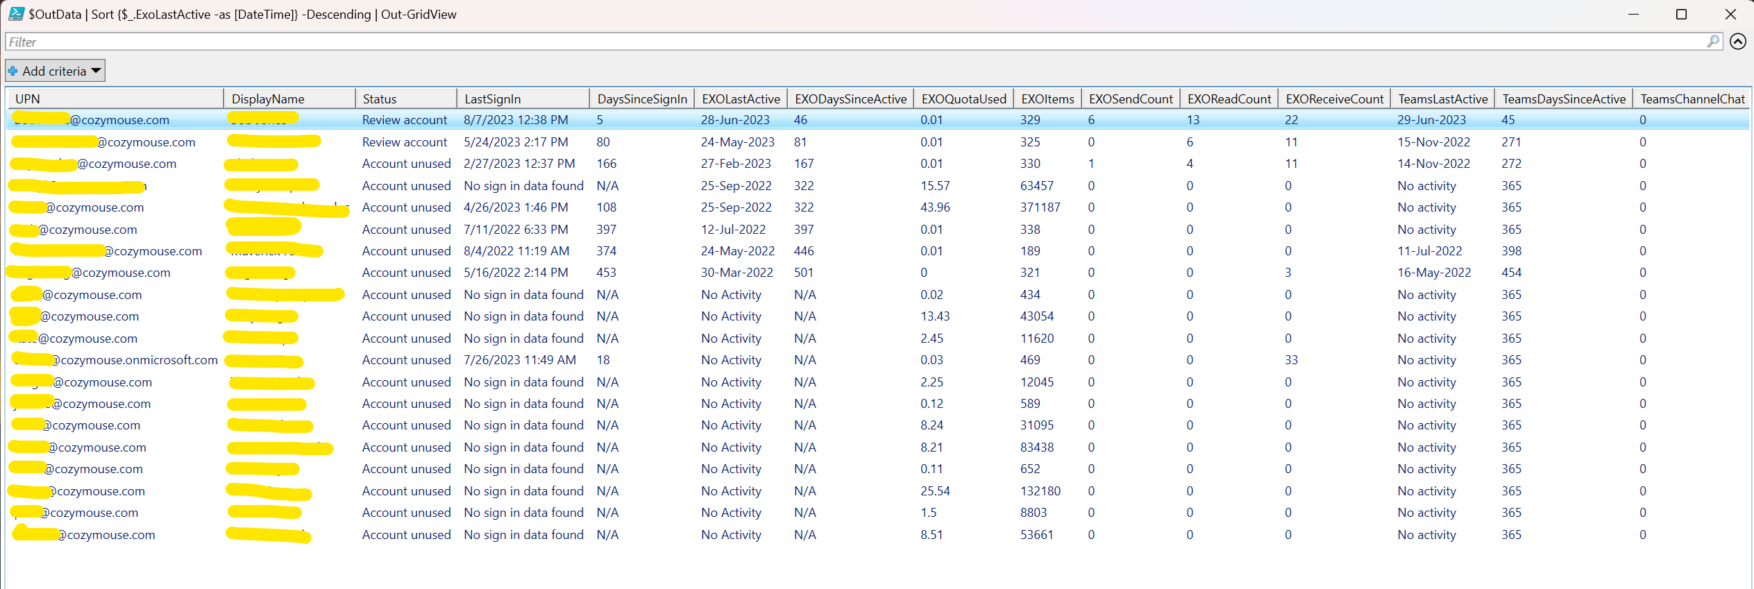Click EXOLastActive value 24-May-2023
Screen dimensions: 1754x589
737,142
